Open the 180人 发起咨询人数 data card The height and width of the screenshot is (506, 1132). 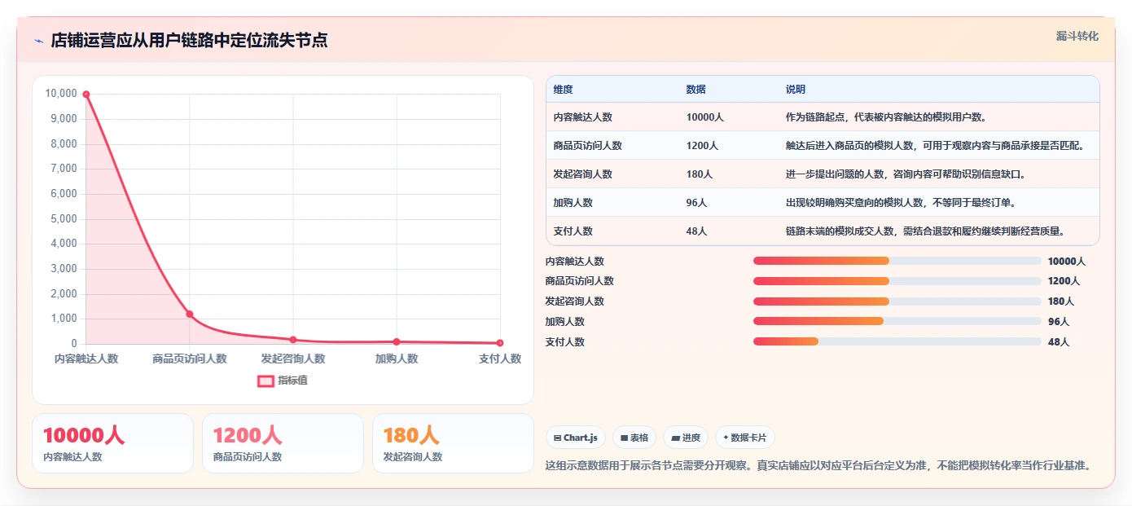pyautogui.click(x=453, y=443)
